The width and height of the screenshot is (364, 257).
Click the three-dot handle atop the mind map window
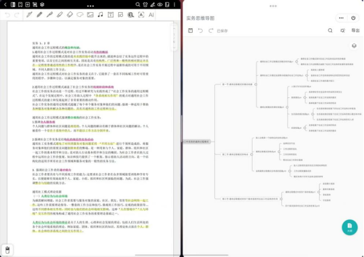pos(273,6)
